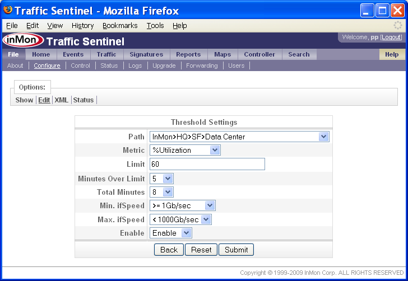The width and height of the screenshot is (408, 281).
Task: Open the Bookmarks menu
Action: (x=120, y=26)
